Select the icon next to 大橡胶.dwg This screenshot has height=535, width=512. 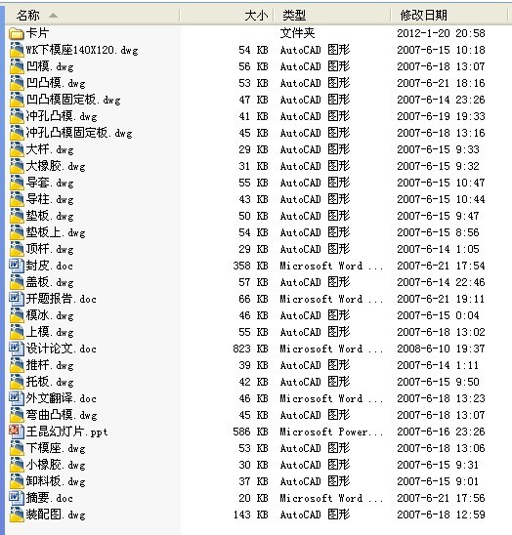pos(17,166)
